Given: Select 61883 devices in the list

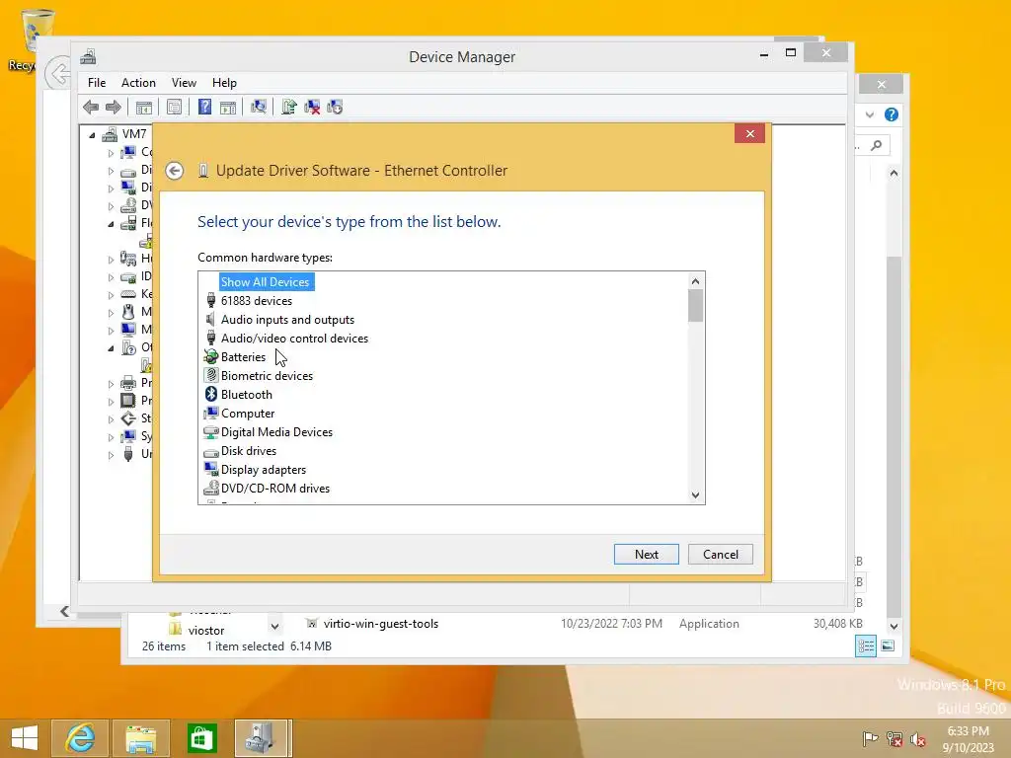Looking at the screenshot, I should pyautogui.click(x=257, y=300).
